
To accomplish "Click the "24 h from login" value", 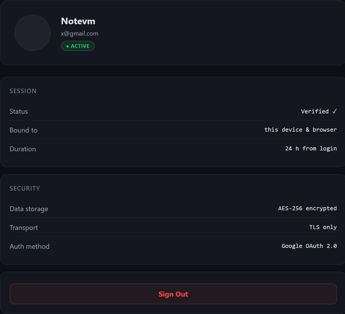I will tap(311, 149).
